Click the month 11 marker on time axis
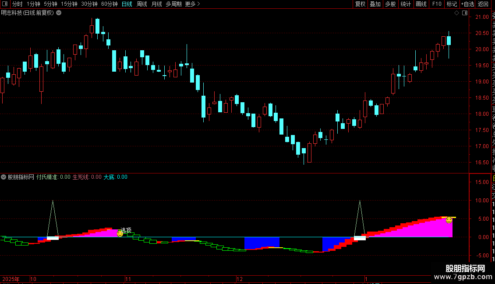The image size is (495, 284). (x=128, y=279)
